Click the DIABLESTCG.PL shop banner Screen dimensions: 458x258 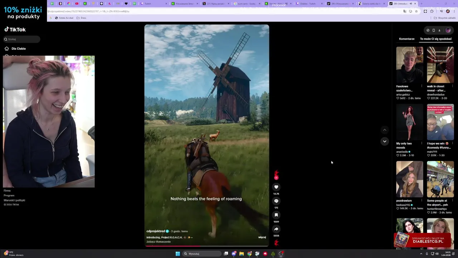pos(423,240)
